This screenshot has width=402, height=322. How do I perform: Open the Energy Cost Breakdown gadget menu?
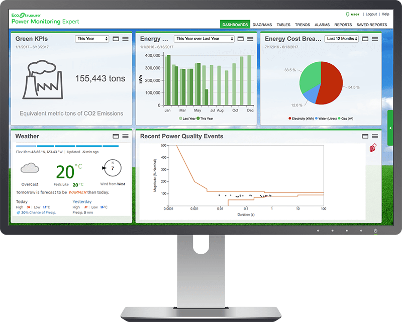[x=375, y=39]
